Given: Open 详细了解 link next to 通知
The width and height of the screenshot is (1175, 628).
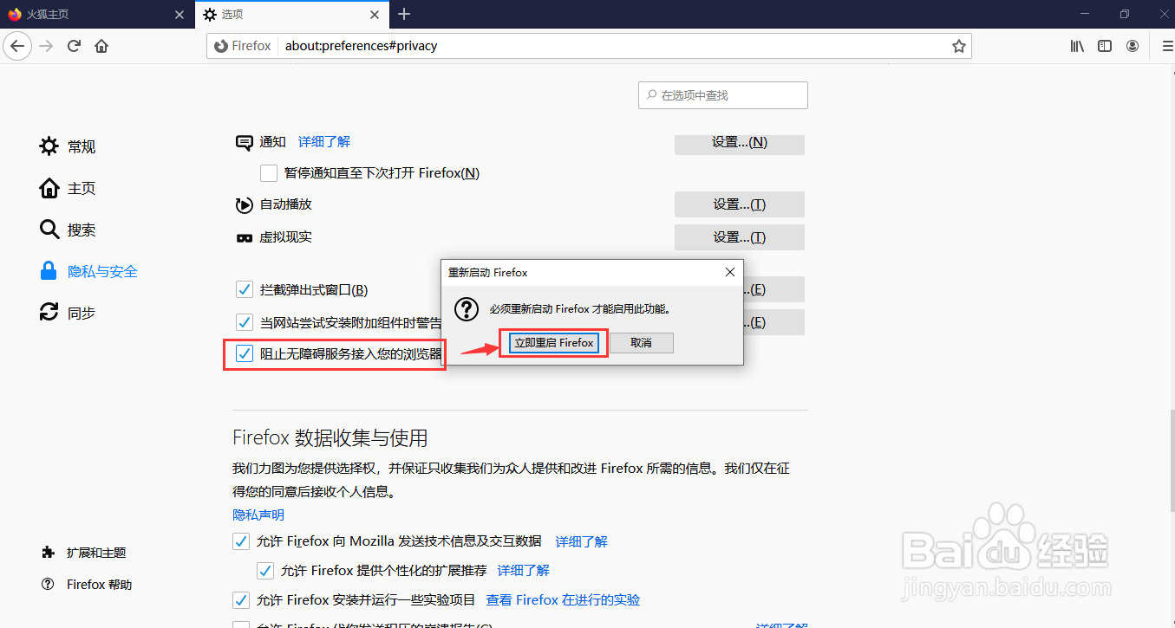Looking at the screenshot, I should (324, 141).
